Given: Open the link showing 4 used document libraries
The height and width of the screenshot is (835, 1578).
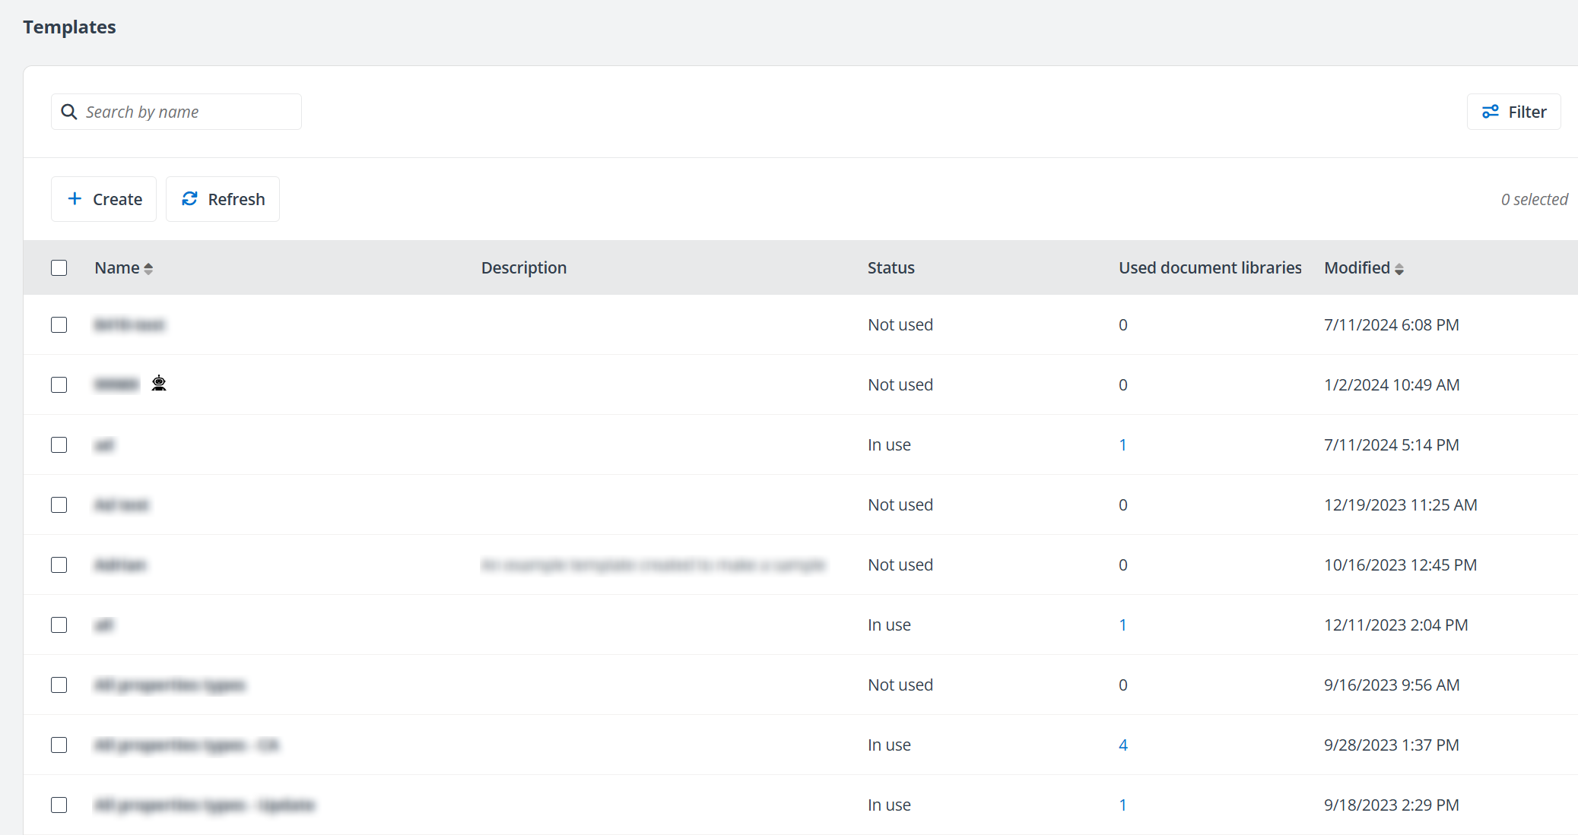Looking at the screenshot, I should (1123, 745).
